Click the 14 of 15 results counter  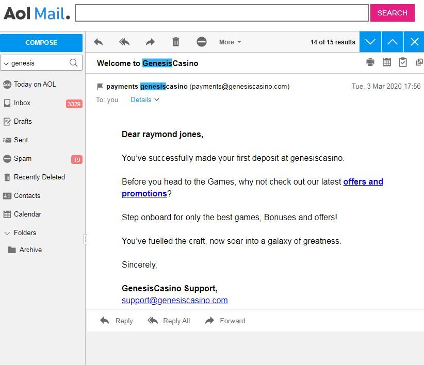pos(333,42)
